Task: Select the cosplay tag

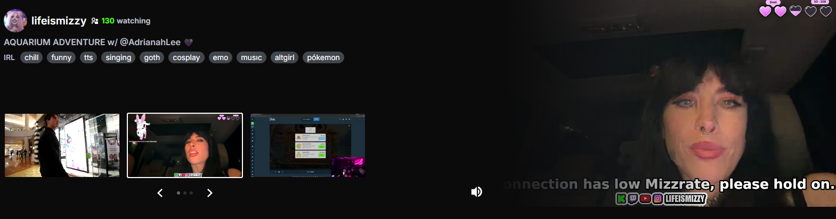Action: point(186,57)
